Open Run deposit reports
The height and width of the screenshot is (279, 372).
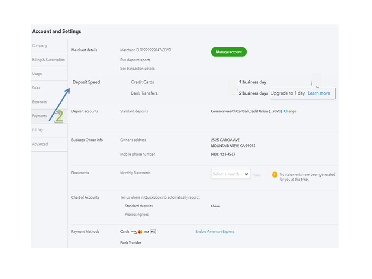[x=135, y=60]
